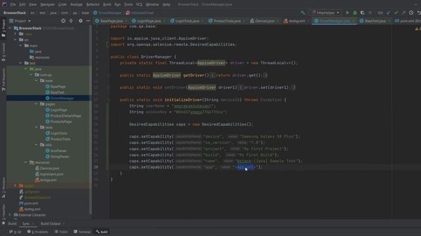Viewport: 421px width, 236px height.
Task: Click the warning indicator in editor corner
Action: tap(417, 29)
